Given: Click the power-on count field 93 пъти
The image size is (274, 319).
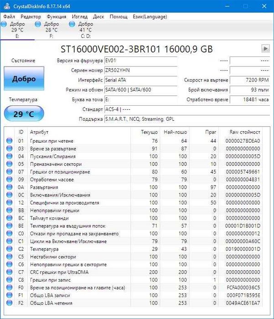Looking at the screenshot, I should click(x=250, y=90).
